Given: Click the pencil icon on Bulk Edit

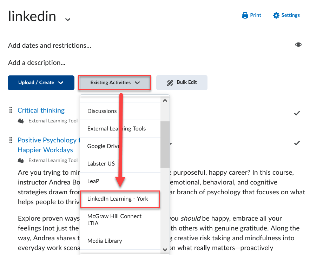Looking at the screenshot, I should [x=170, y=82].
